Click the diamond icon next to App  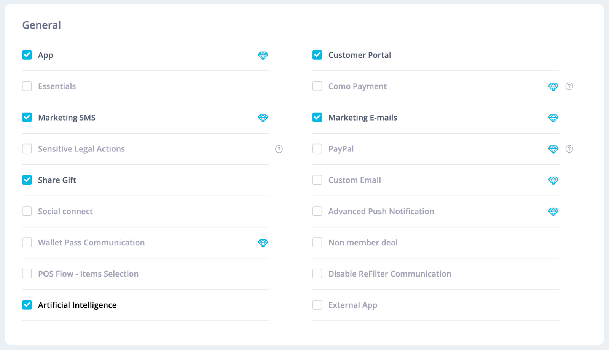[x=263, y=56]
